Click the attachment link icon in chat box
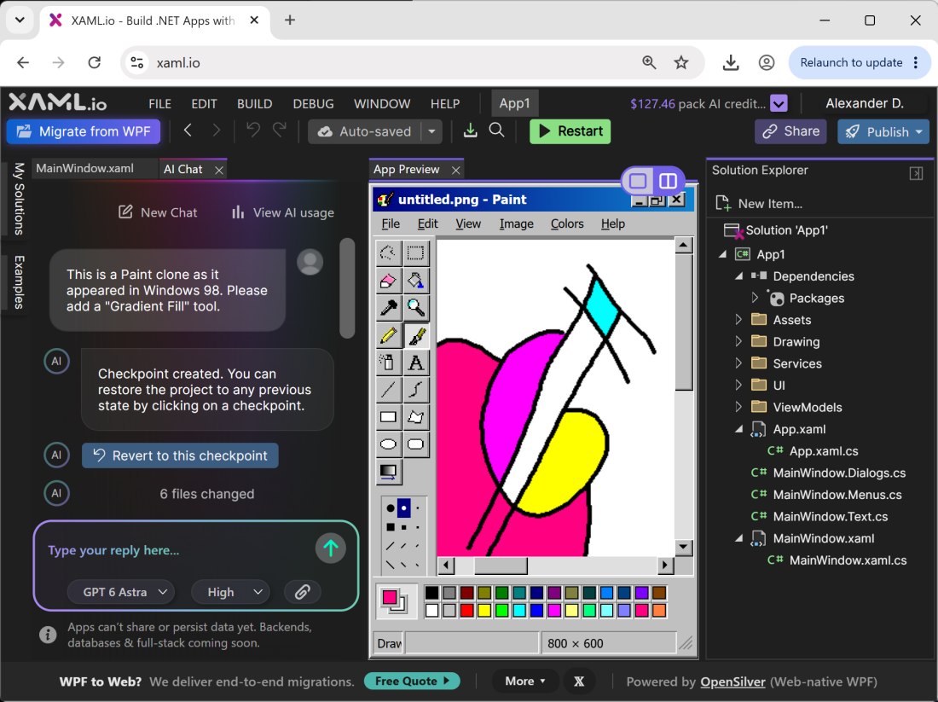The height and width of the screenshot is (702, 938). click(x=302, y=592)
